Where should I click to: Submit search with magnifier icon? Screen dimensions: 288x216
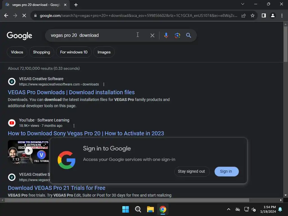point(188,35)
